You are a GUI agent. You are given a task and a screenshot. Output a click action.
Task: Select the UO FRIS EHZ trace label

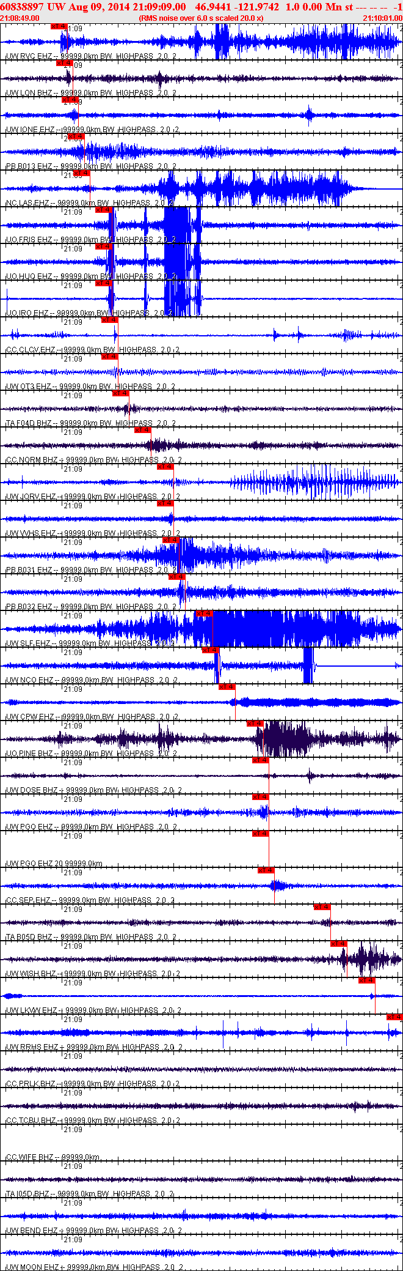(x=91, y=240)
